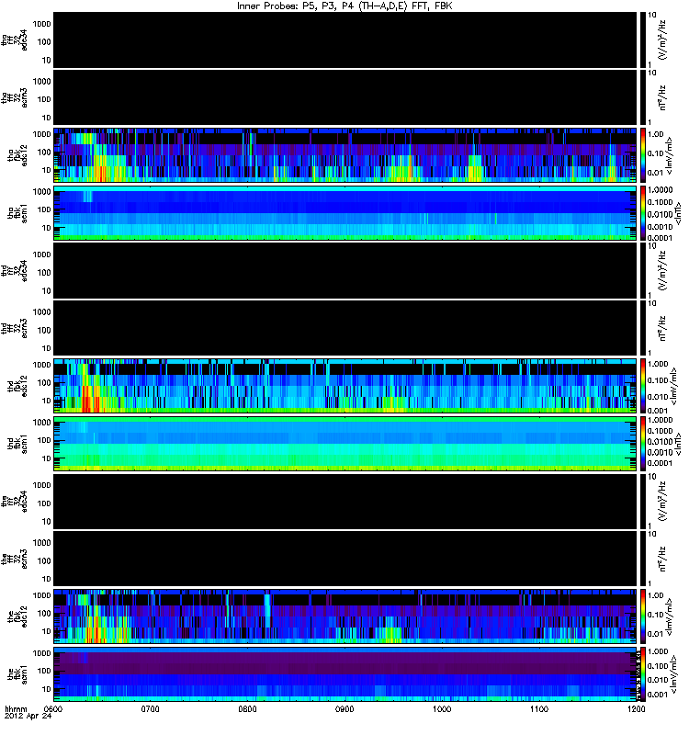The image size is (689, 735).
Task: Select the 1200 time tick label
Action: click(x=636, y=708)
